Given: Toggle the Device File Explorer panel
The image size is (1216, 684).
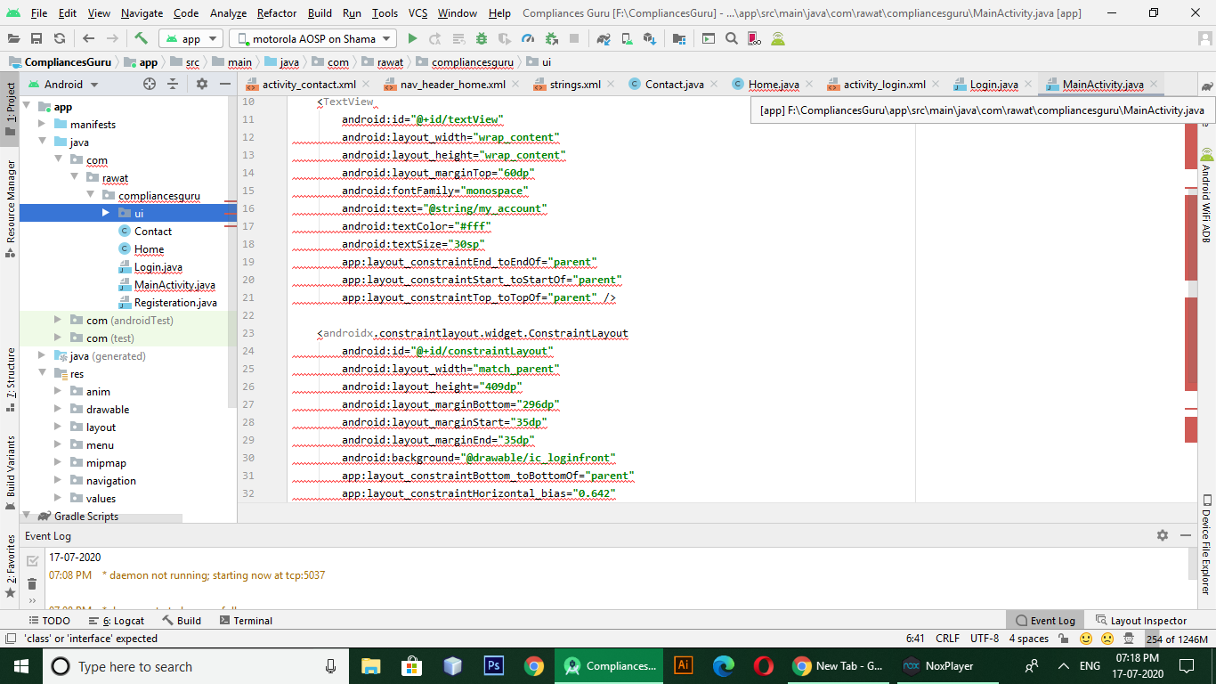Looking at the screenshot, I should tap(1206, 544).
